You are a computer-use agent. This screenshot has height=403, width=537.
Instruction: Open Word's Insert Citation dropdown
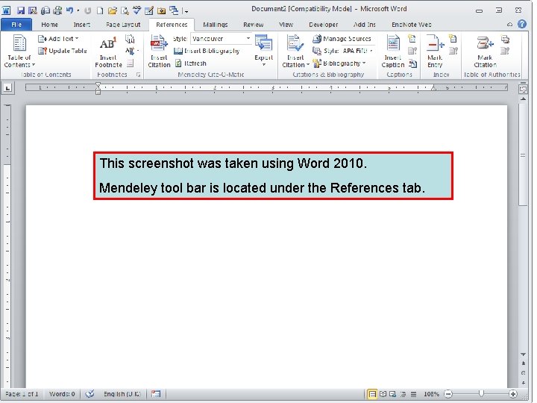click(x=295, y=51)
